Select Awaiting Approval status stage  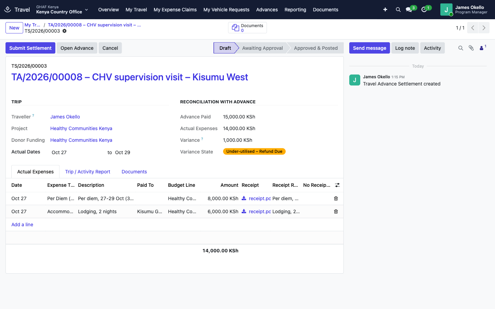click(262, 48)
